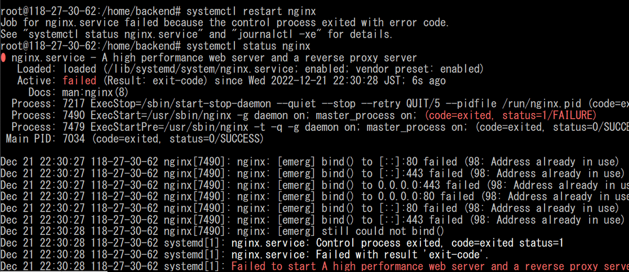
Task: Click the 'journalctl -xe' hint line
Action: click(197, 34)
